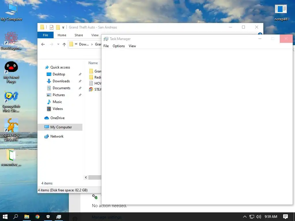
Task: Launch SpongeBob Nick Clickable shortcut
Action: click(x=11, y=102)
